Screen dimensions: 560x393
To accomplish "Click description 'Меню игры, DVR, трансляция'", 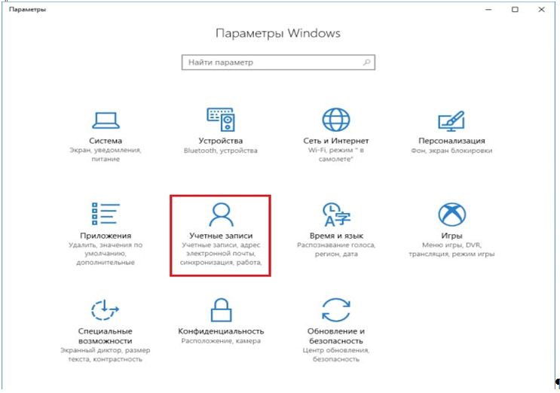I will 451,250.
